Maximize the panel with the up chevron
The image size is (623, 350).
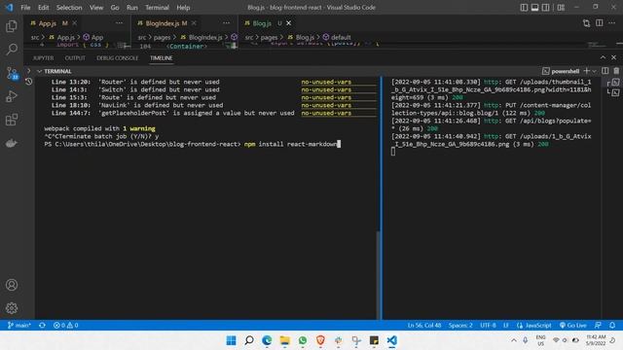coord(603,57)
